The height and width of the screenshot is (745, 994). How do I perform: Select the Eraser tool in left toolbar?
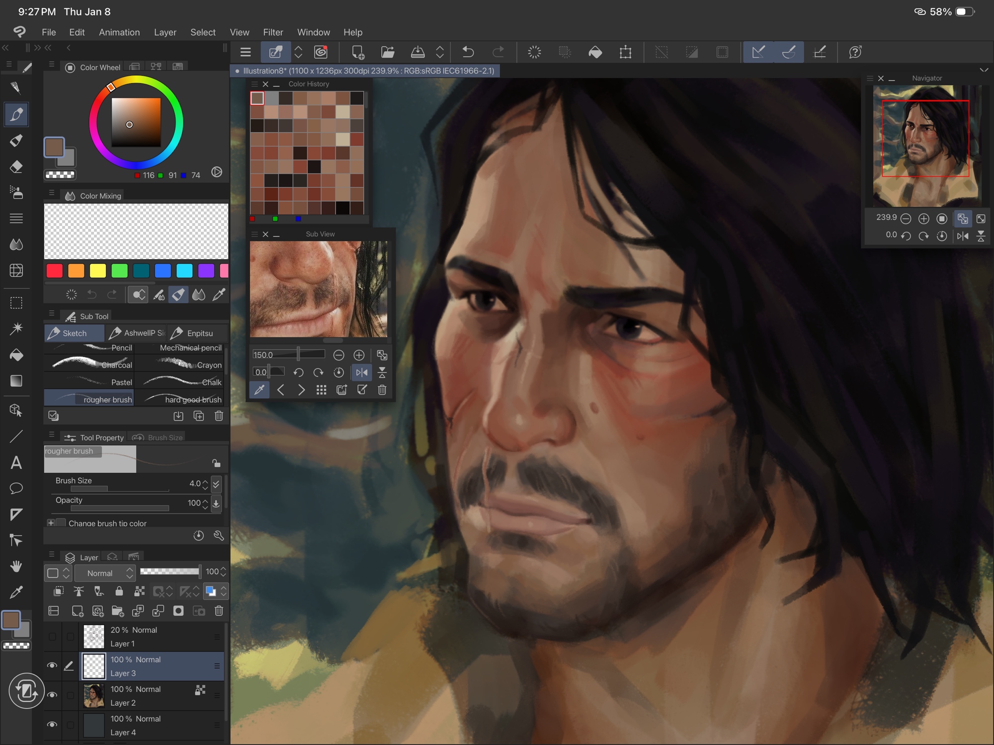coord(16,166)
